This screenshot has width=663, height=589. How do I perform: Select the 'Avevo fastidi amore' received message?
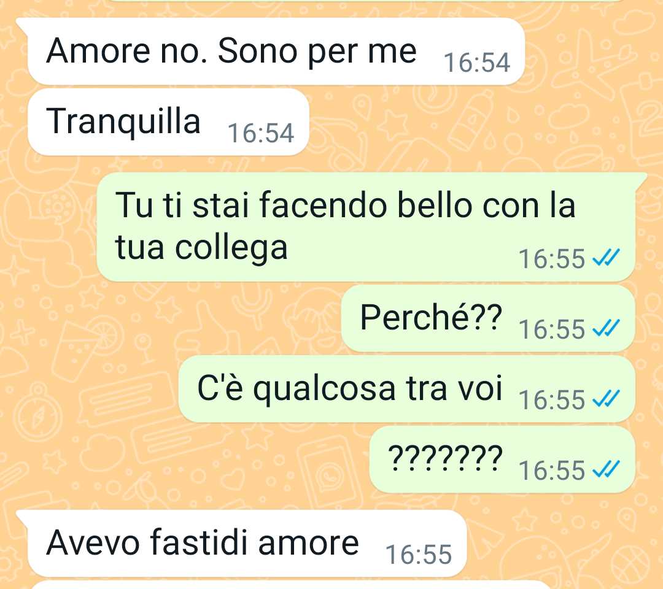pos(247,544)
